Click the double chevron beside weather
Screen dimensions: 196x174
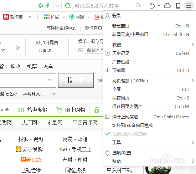[x=18, y=47]
